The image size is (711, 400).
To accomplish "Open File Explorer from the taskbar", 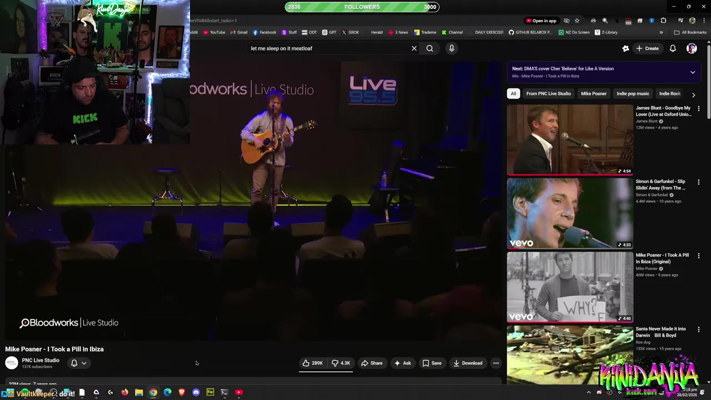I will click(x=139, y=392).
